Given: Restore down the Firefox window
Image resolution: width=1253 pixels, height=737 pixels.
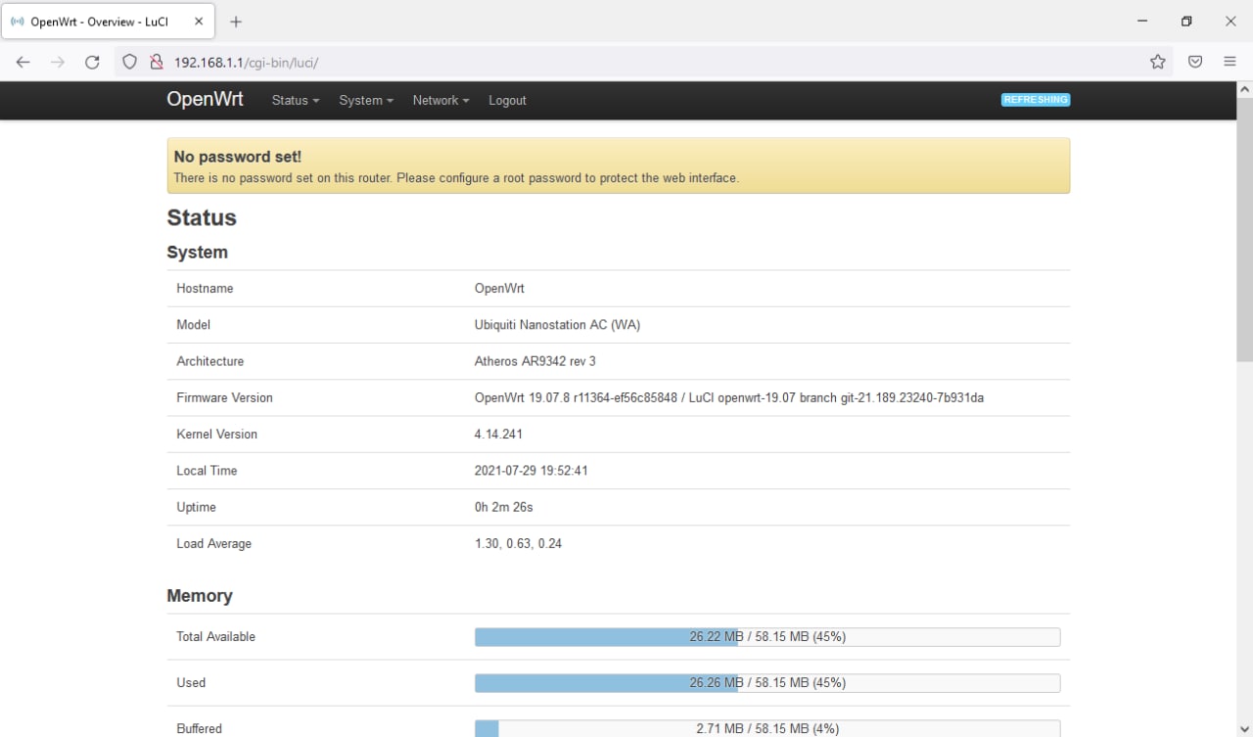Looking at the screenshot, I should (x=1186, y=22).
